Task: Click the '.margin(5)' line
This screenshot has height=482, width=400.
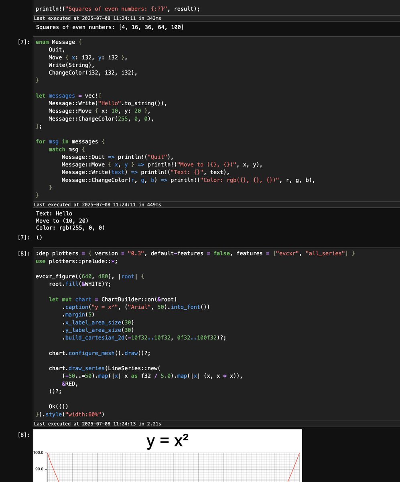Action: (78, 315)
